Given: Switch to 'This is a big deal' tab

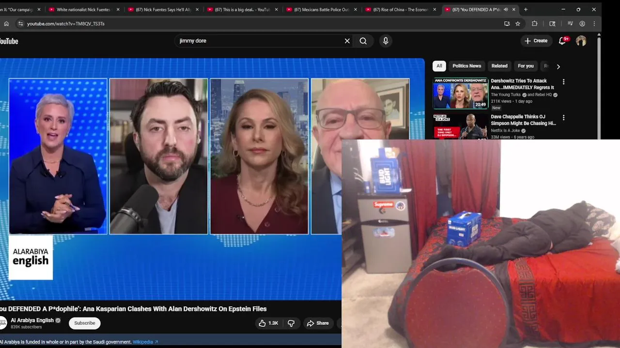Looking at the screenshot, I should click(242, 10).
